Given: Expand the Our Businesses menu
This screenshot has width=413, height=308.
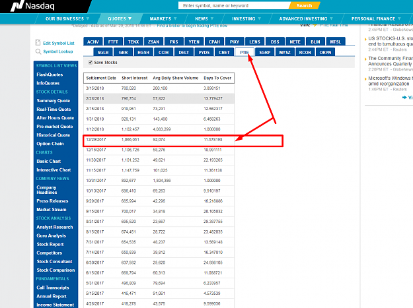Looking at the screenshot, I should (x=67, y=18).
